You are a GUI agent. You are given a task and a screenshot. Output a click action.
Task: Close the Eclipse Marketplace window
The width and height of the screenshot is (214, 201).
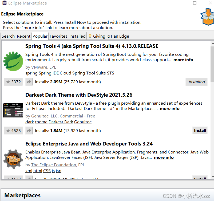211,3
